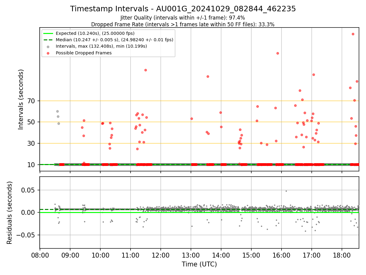Viewport: 366px width, 275px height.
Task: Click the solid green line sample in the legend
Action: tap(48, 33)
